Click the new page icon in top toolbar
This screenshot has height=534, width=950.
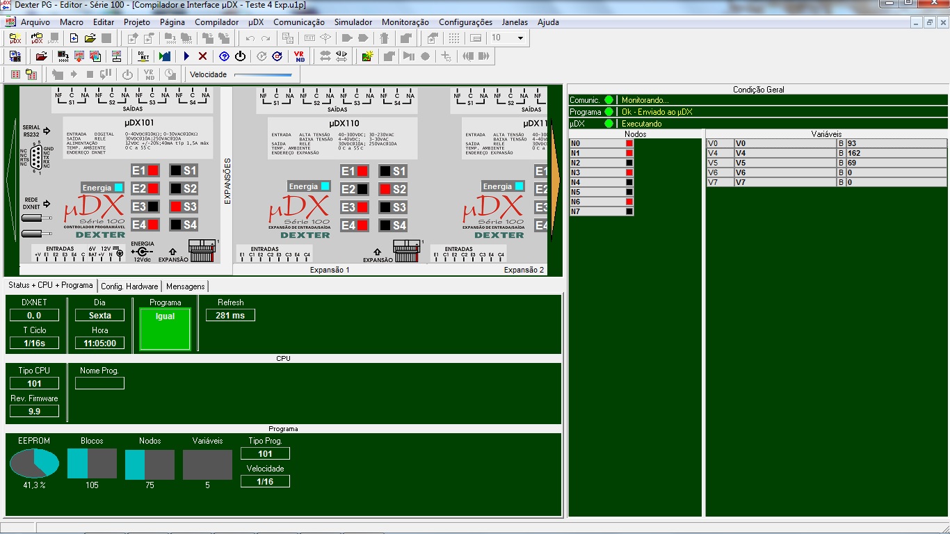click(x=74, y=38)
